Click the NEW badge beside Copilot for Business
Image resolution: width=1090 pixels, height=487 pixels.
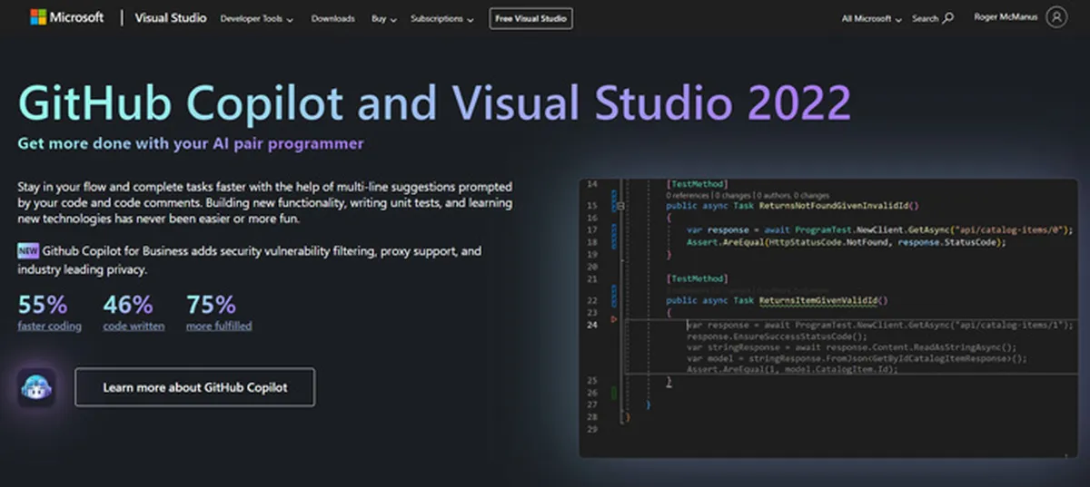(27, 250)
